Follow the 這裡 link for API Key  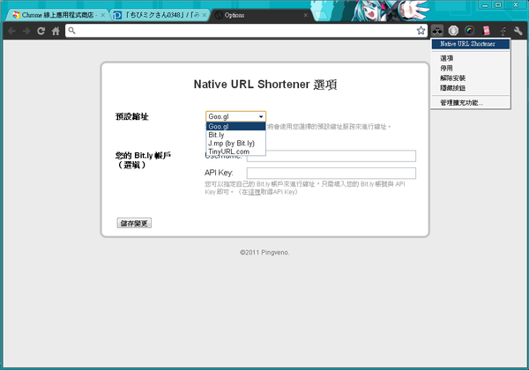tap(254, 192)
